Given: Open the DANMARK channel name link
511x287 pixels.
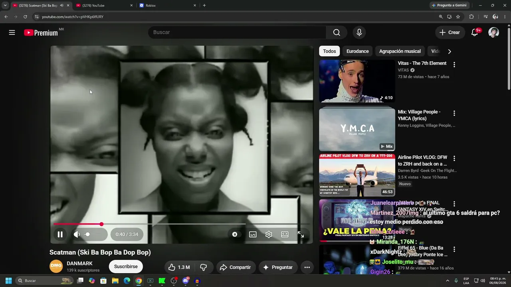Looking at the screenshot, I should point(79,263).
